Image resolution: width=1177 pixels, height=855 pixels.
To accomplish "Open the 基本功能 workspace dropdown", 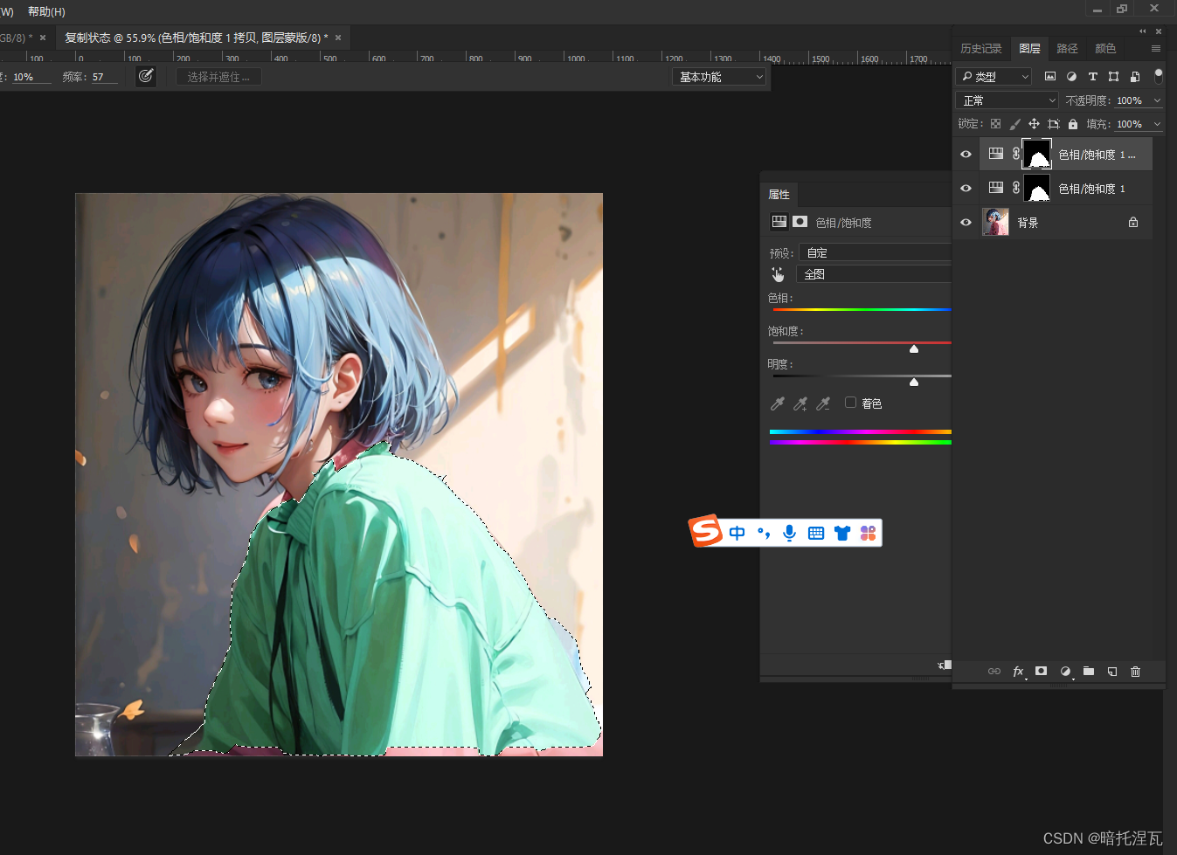I will [718, 77].
